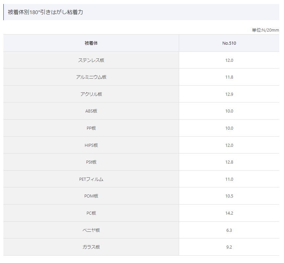Select the POM板 cell
Screen dimensions: 284x263
(x=91, y=196)
